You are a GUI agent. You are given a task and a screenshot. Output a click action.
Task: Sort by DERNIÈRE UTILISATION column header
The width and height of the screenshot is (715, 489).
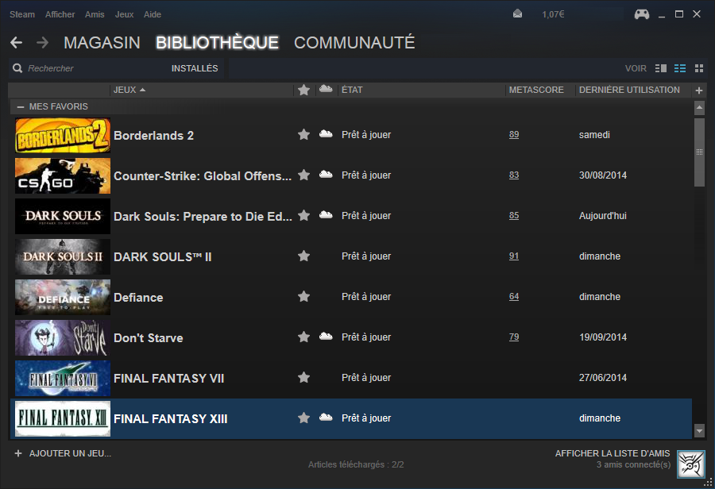629,90
